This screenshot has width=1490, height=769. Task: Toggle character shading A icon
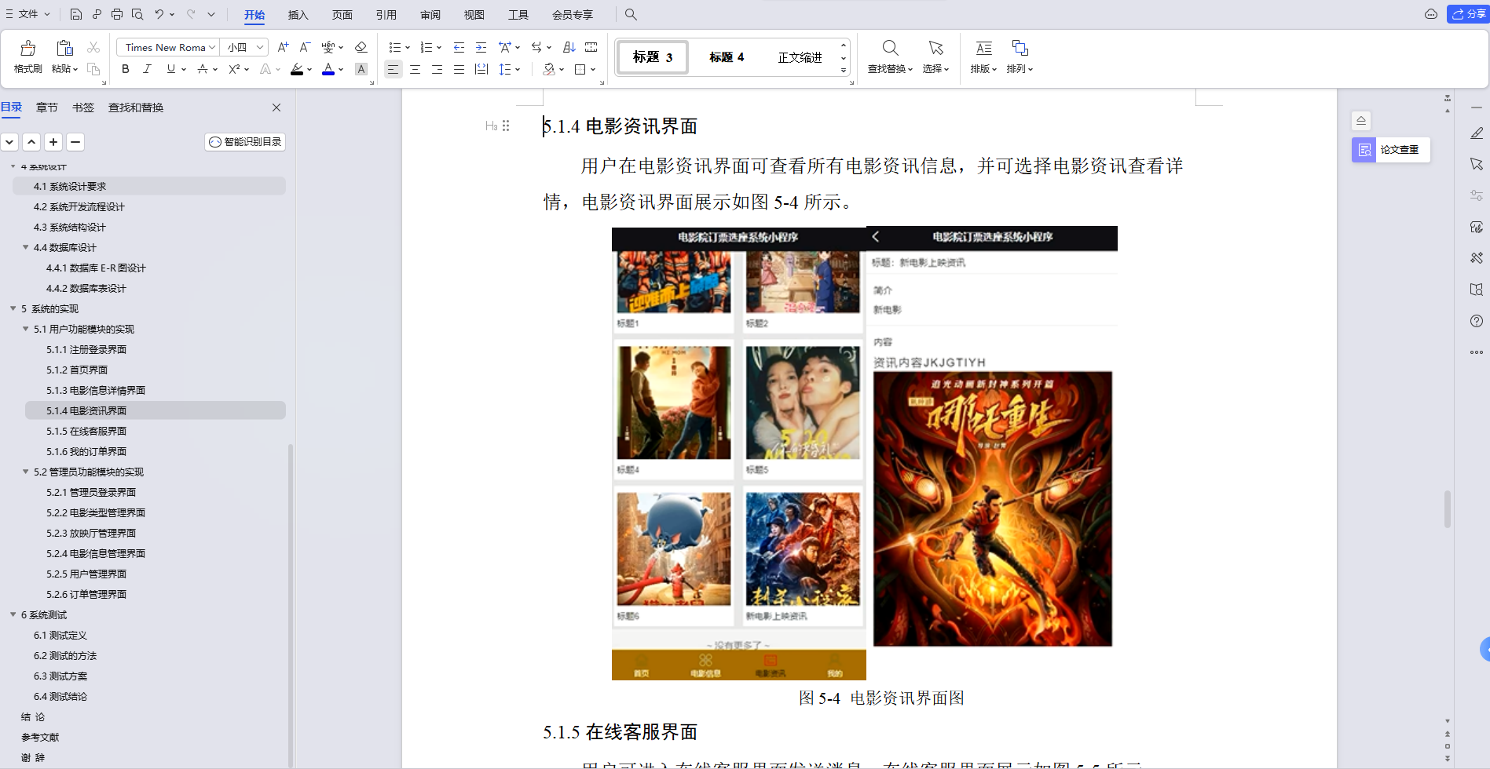click(361, 69)
